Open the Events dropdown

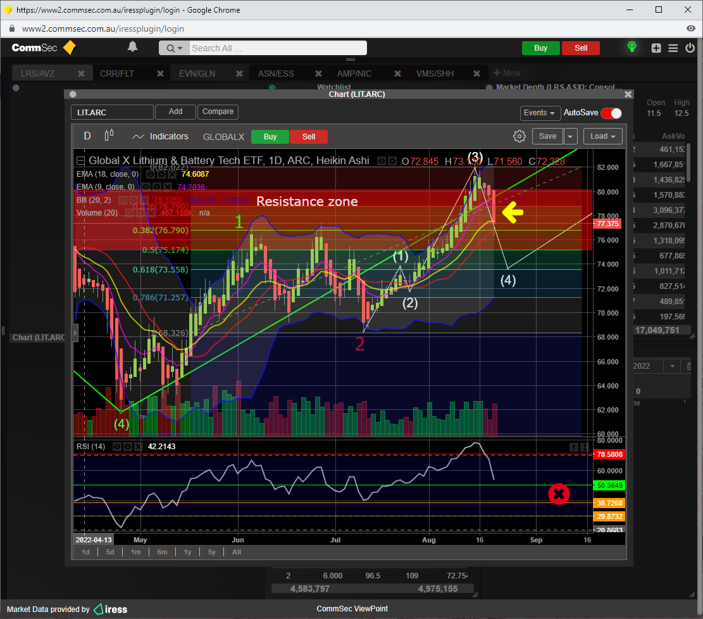[x=539, y=113]
